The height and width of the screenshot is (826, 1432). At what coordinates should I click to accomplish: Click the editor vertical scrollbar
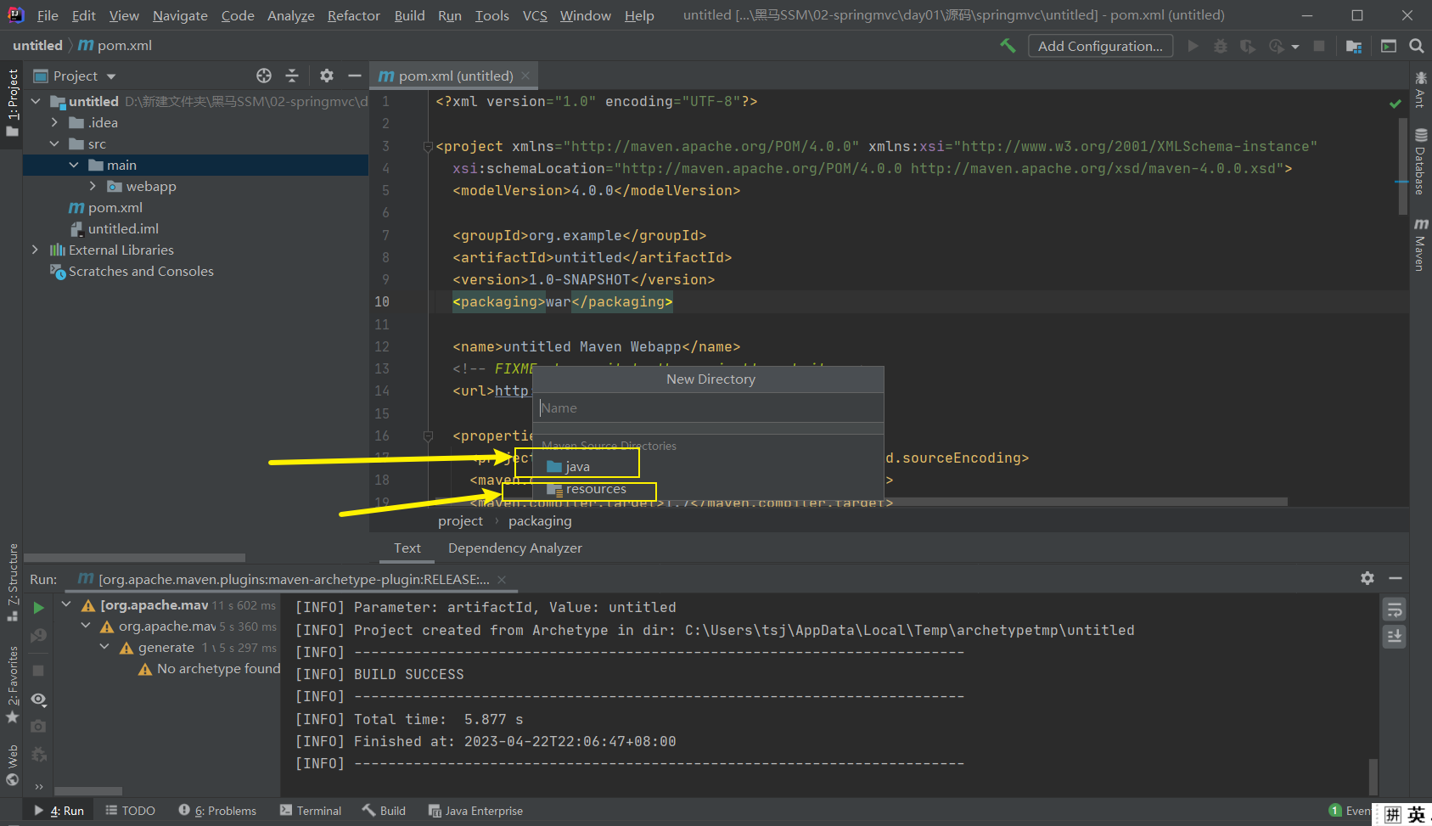[1403, 166]
